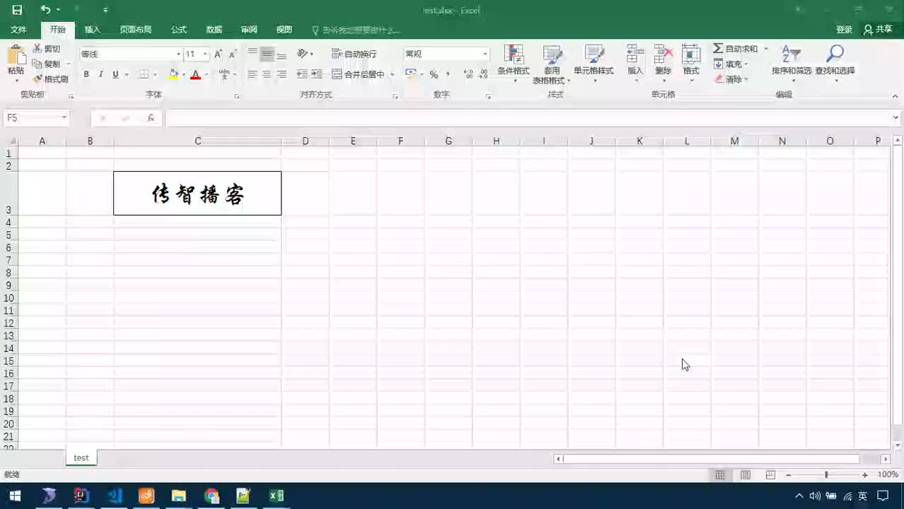Click the Fill (填充) button
This screenshot has width=904, height=509.
click(729, 64)
